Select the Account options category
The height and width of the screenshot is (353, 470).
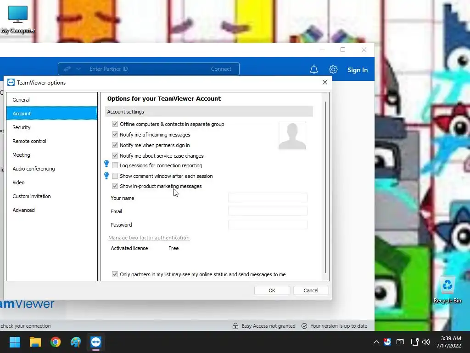coord(52,114)
